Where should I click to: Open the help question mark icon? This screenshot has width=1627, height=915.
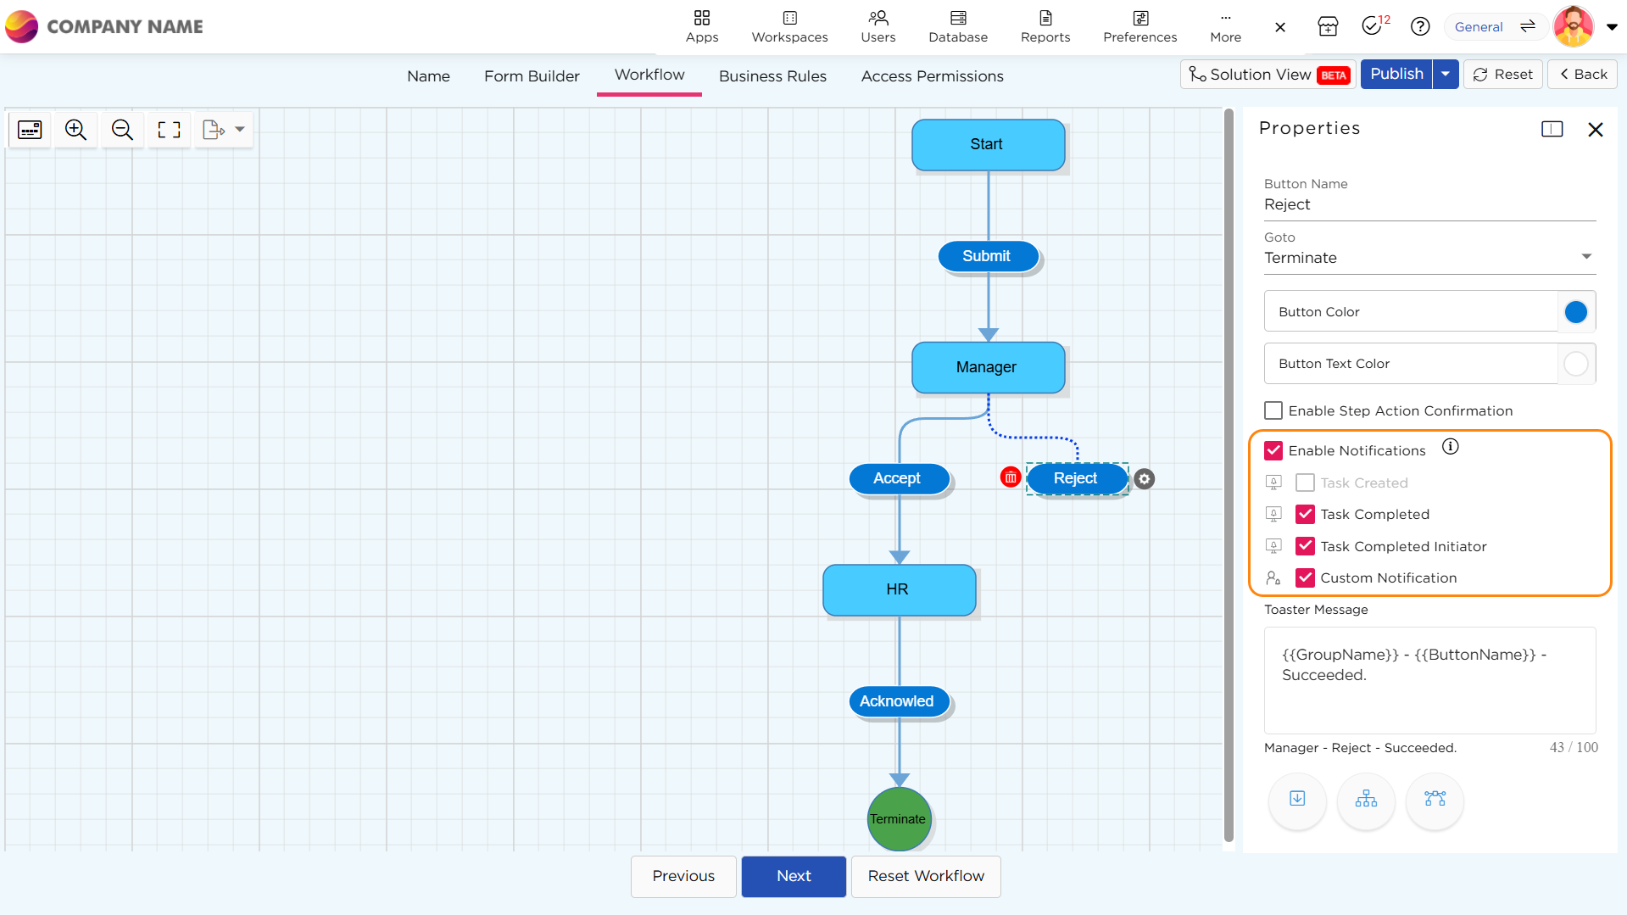(x=1419, y=27)
